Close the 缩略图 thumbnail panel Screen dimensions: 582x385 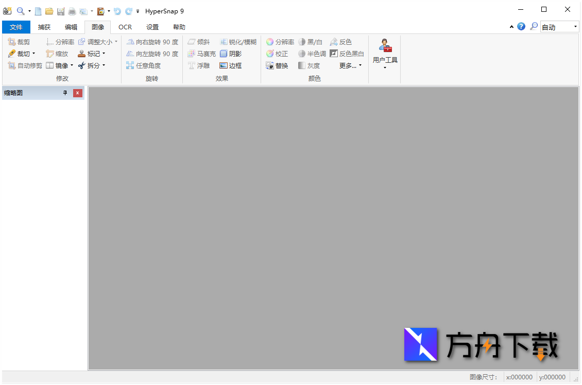78,93
